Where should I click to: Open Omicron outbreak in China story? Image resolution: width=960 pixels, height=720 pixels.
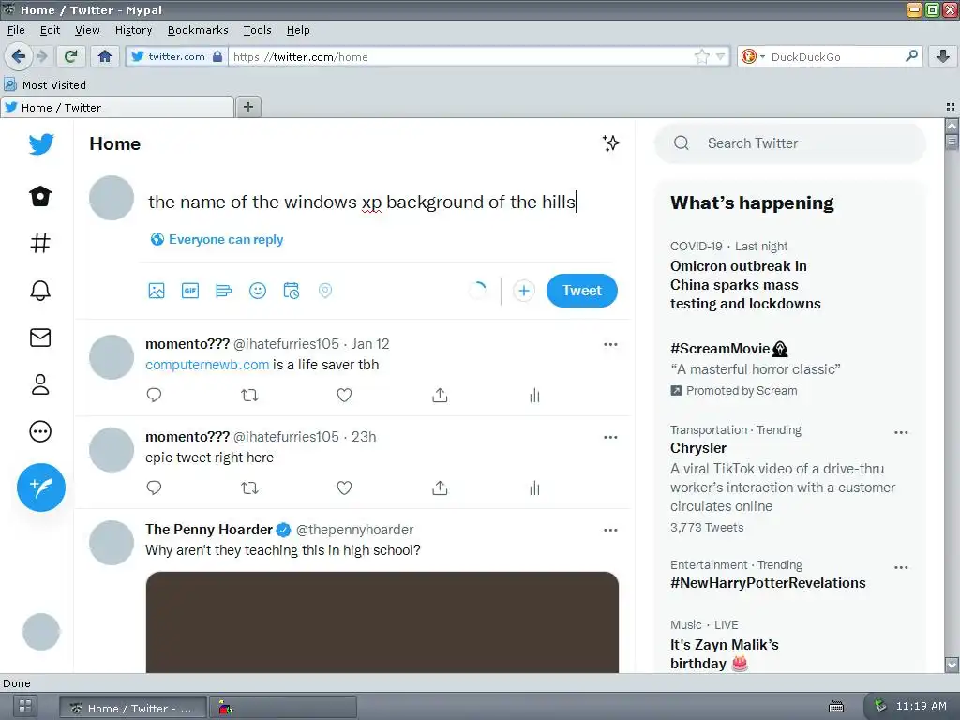(x=745, y=285)
